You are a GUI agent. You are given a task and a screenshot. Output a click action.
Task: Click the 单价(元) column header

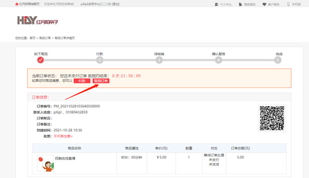(x=161, y=148)
